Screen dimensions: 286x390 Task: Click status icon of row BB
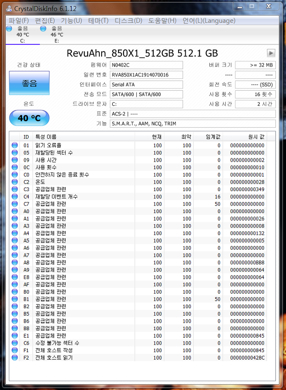click(x=15, y=328)
